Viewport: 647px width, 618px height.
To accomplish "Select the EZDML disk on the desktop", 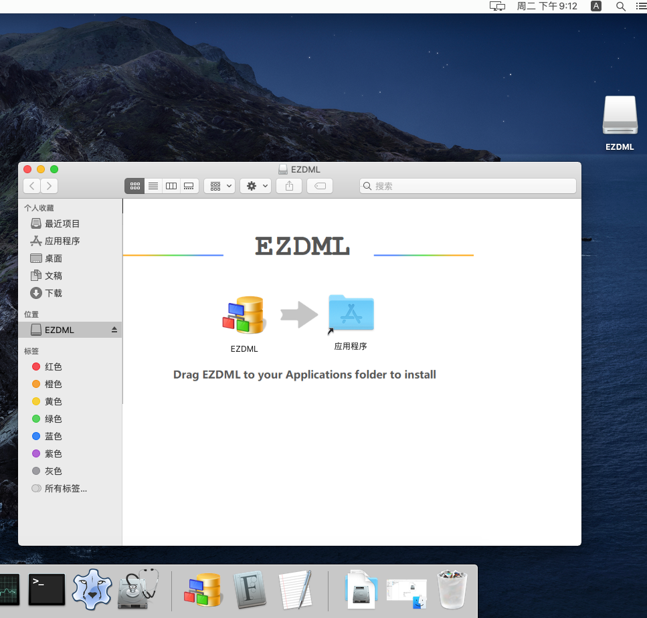I will (620, 116).
